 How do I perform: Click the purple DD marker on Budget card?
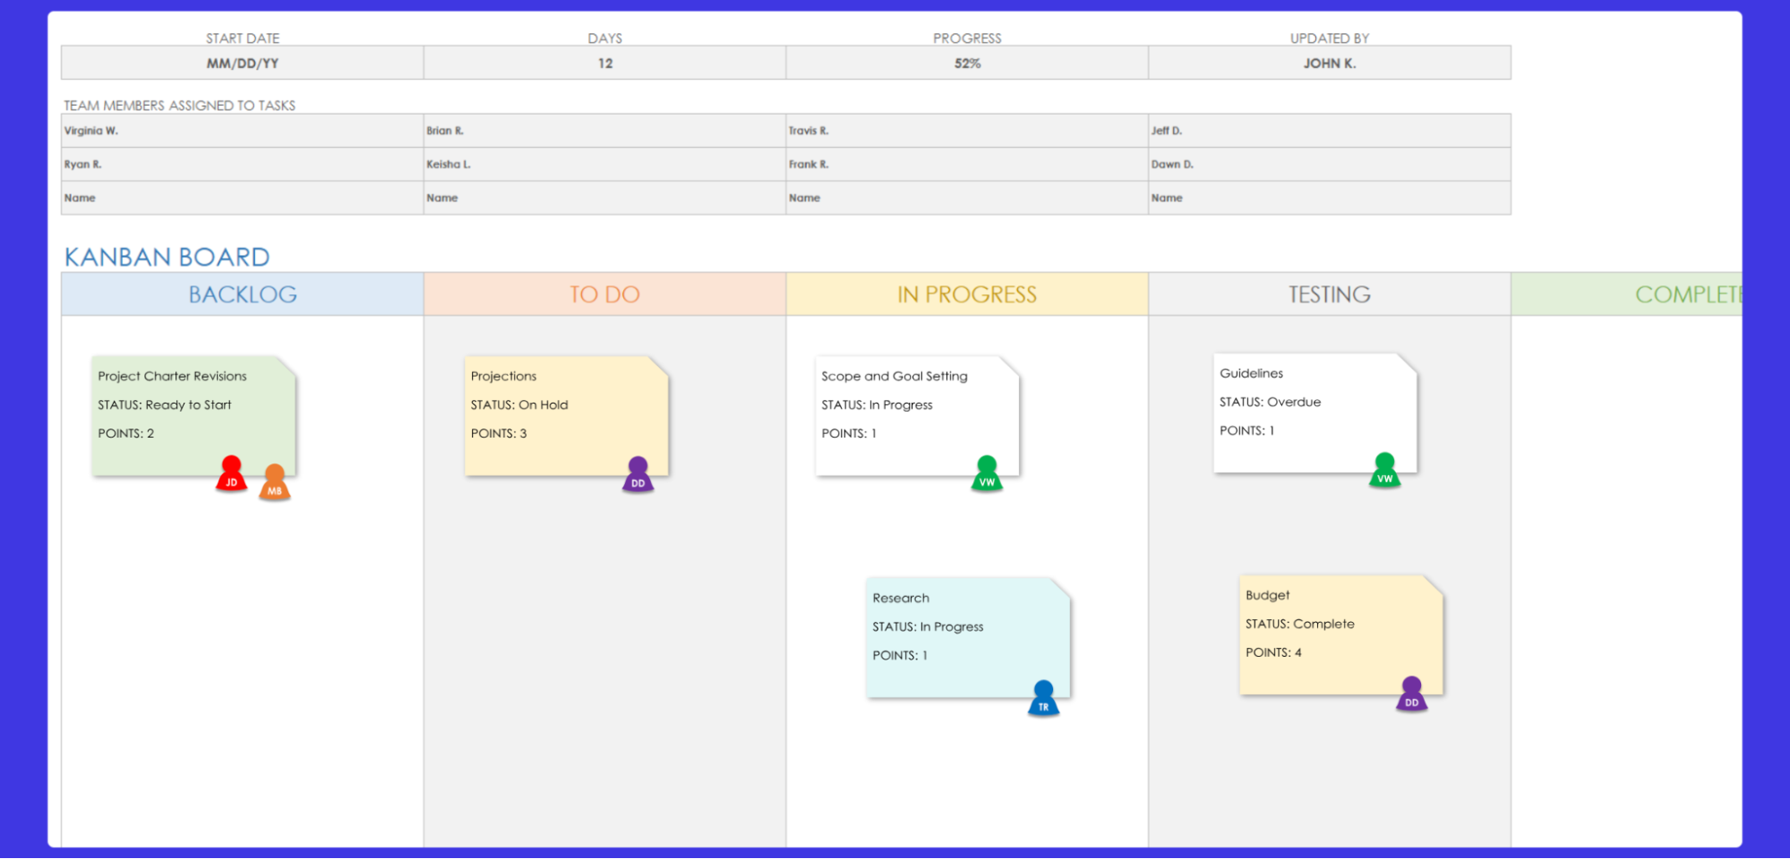1411,693
